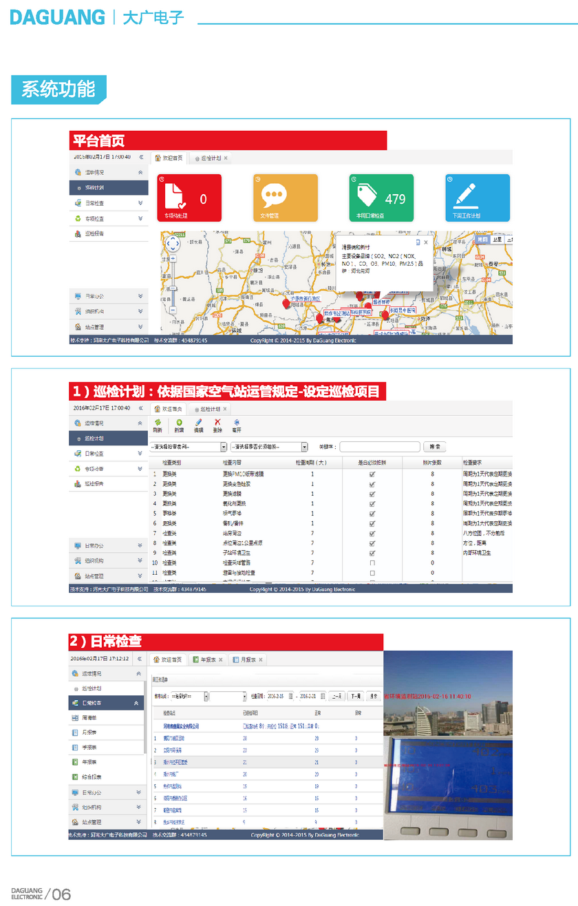
Task: Switch map to 卫星 satellite view button
Action: (497, 239)
